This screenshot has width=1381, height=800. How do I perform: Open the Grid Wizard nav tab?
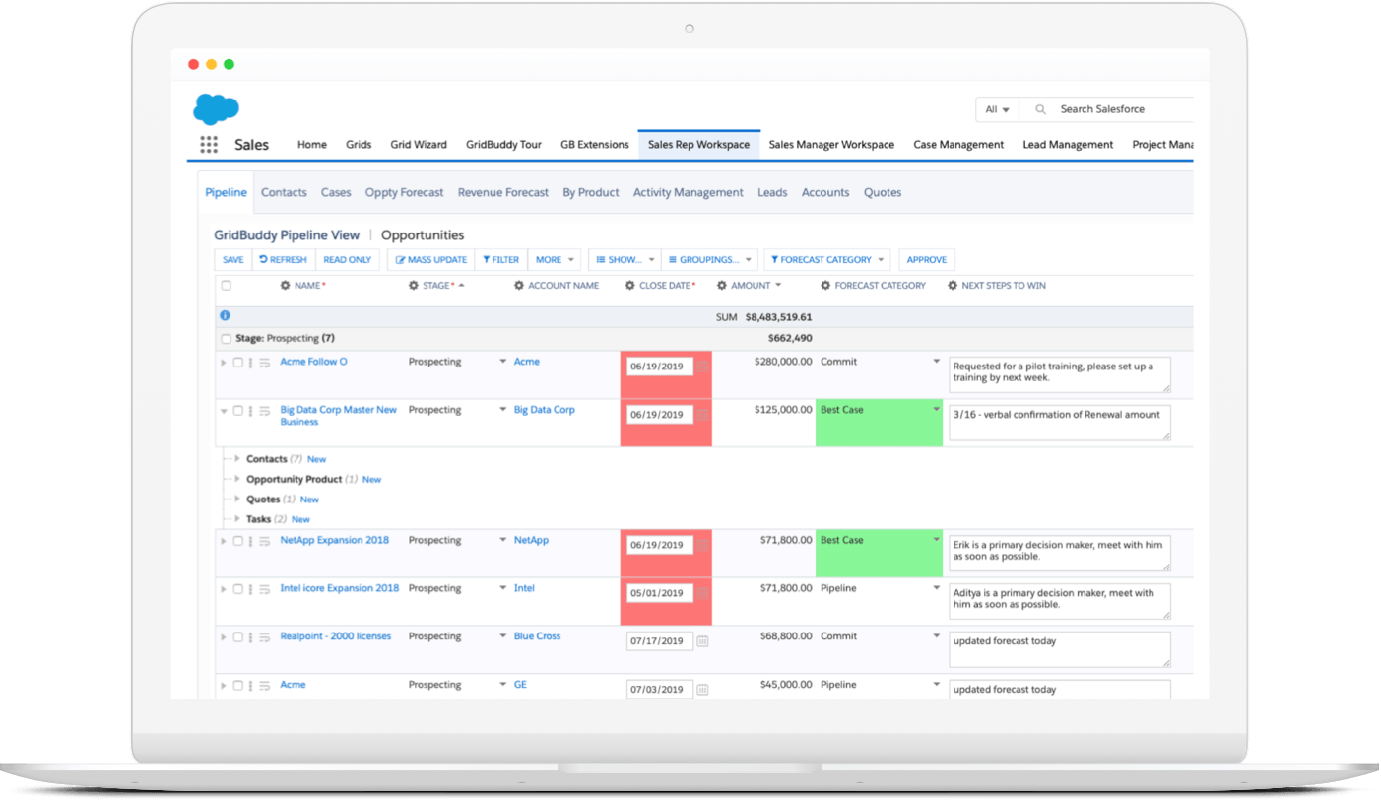pos(419,145)
